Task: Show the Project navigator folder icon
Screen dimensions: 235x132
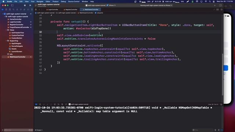Action: [3, 10]
